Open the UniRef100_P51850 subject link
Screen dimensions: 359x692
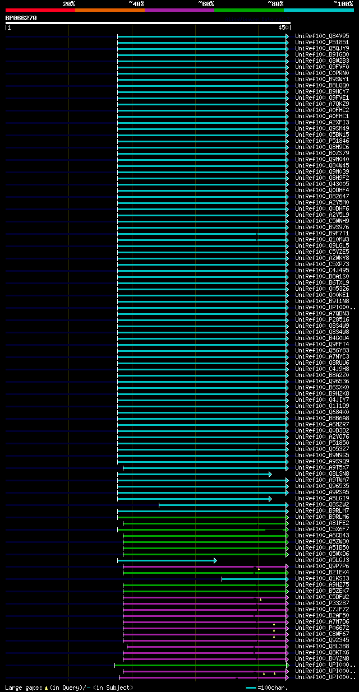[x=322, y=443]
